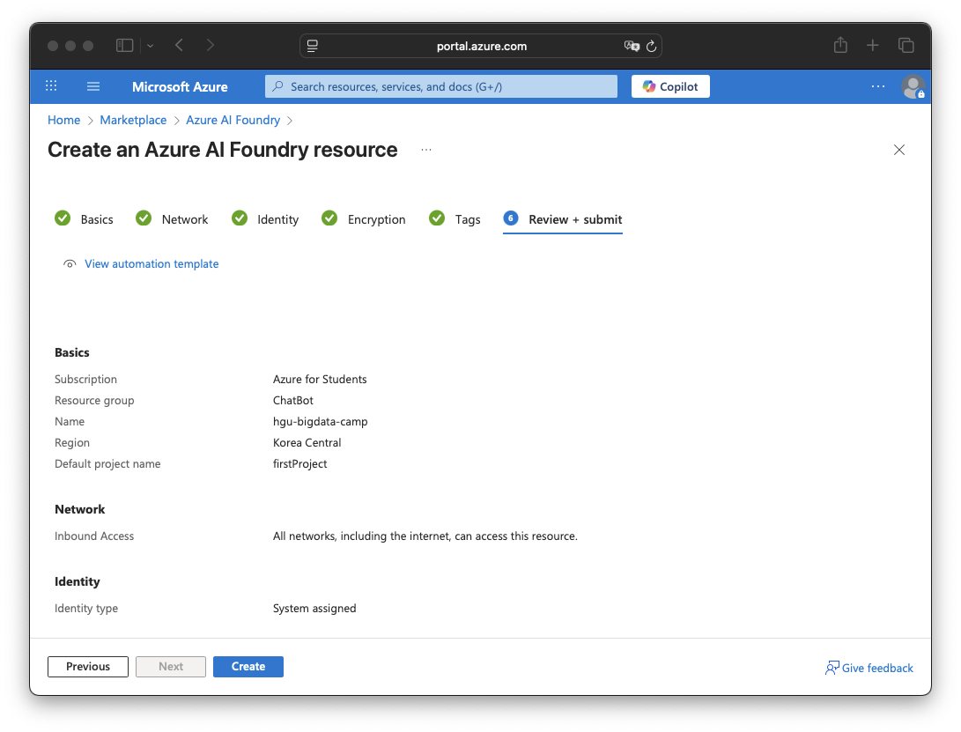
Task: Switch to the Network step tab
Action: point(172,218)
